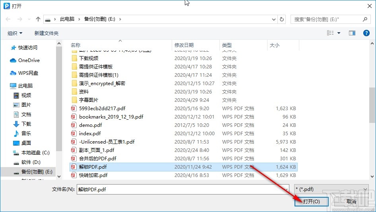Close the 打开 dialog window

370,6
